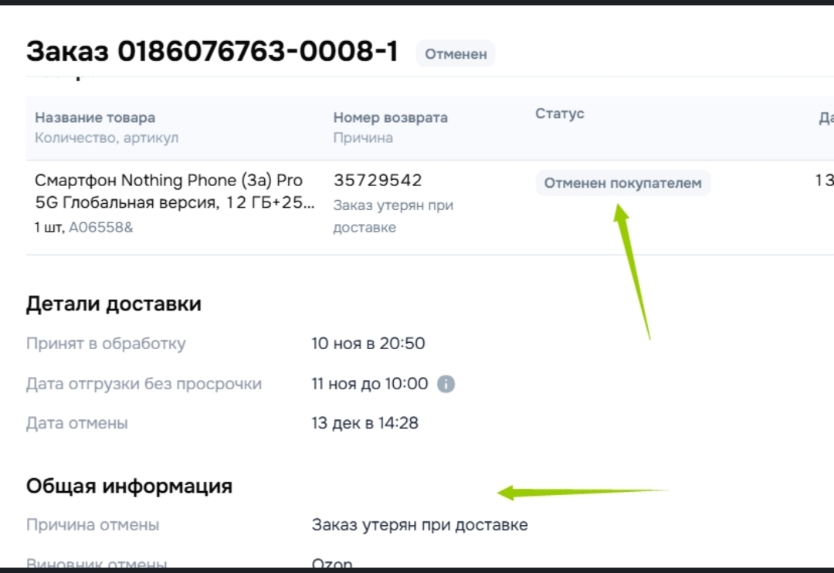Click the "Принят в обработку" label
The image size is (834, 573).
[106, 343]
